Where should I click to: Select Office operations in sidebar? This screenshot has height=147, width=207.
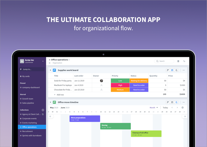click(x=32, y=127)
